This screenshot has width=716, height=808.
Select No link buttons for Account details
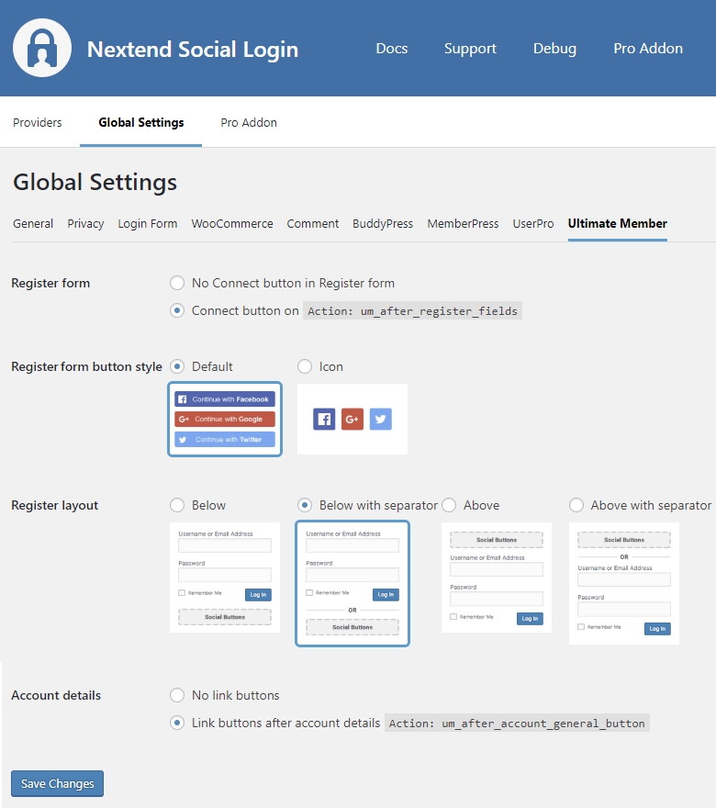(178, 695)
